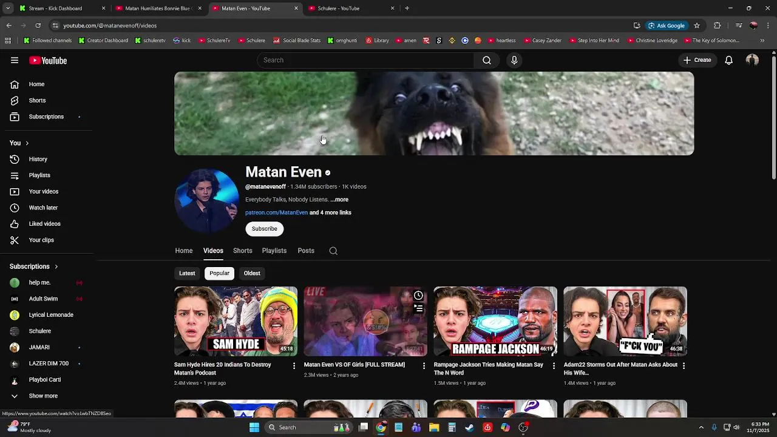Open the channel Home tab

tap(184, 251)
